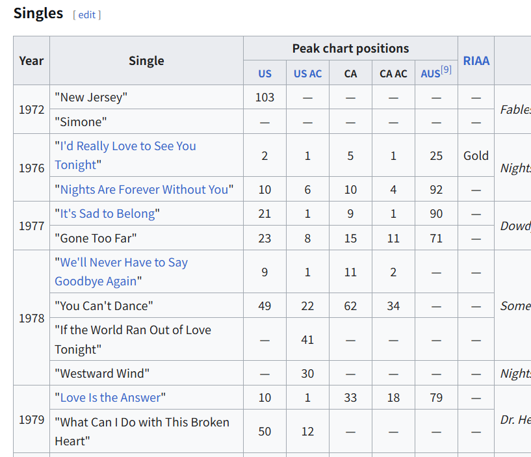Click the Peak chart positions header

[x=350, y=49]
